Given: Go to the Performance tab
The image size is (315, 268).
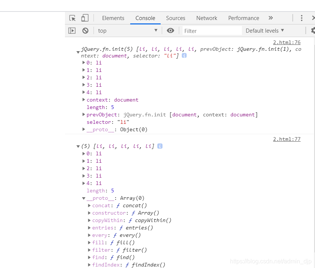Looking at the screenshot, I should (244, 18).
